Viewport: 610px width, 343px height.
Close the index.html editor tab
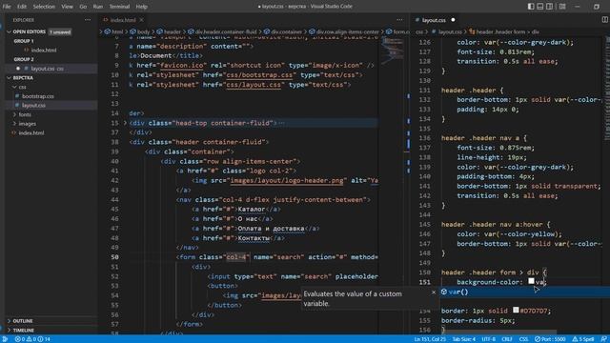[x=142, y=20]
